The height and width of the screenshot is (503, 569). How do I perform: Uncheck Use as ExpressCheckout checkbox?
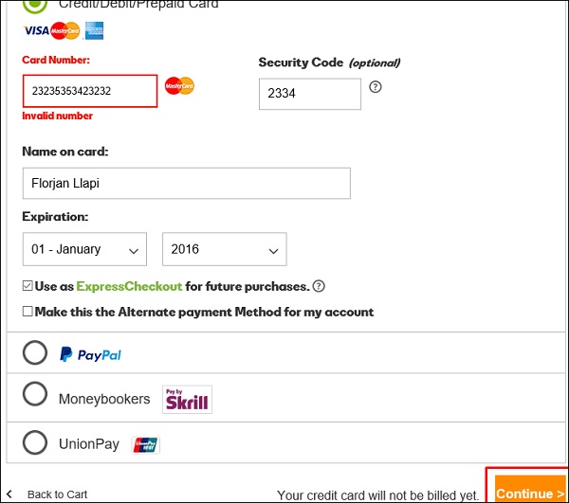tap(28, 286)
